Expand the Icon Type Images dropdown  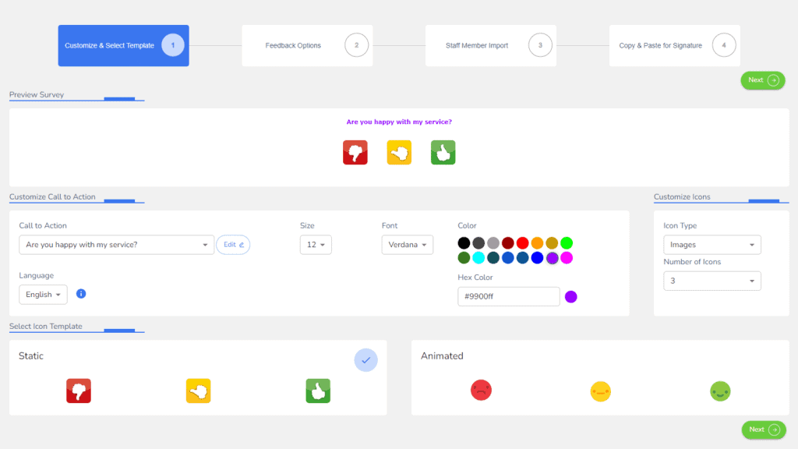coord(711,245)
